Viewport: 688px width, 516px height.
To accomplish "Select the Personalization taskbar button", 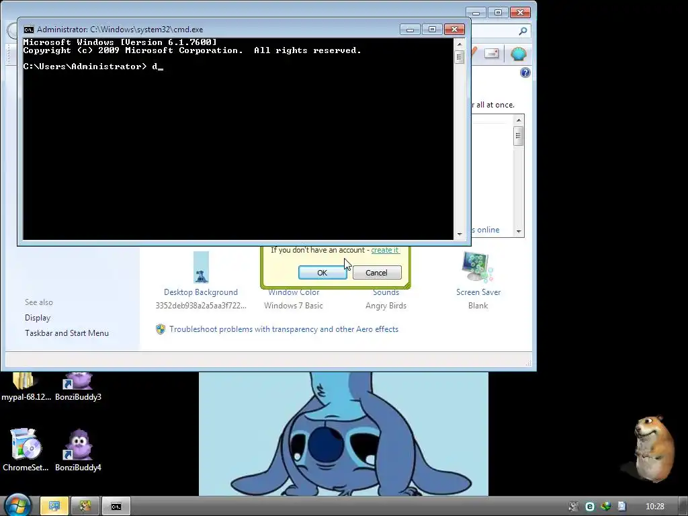I will tap(54, 507).
